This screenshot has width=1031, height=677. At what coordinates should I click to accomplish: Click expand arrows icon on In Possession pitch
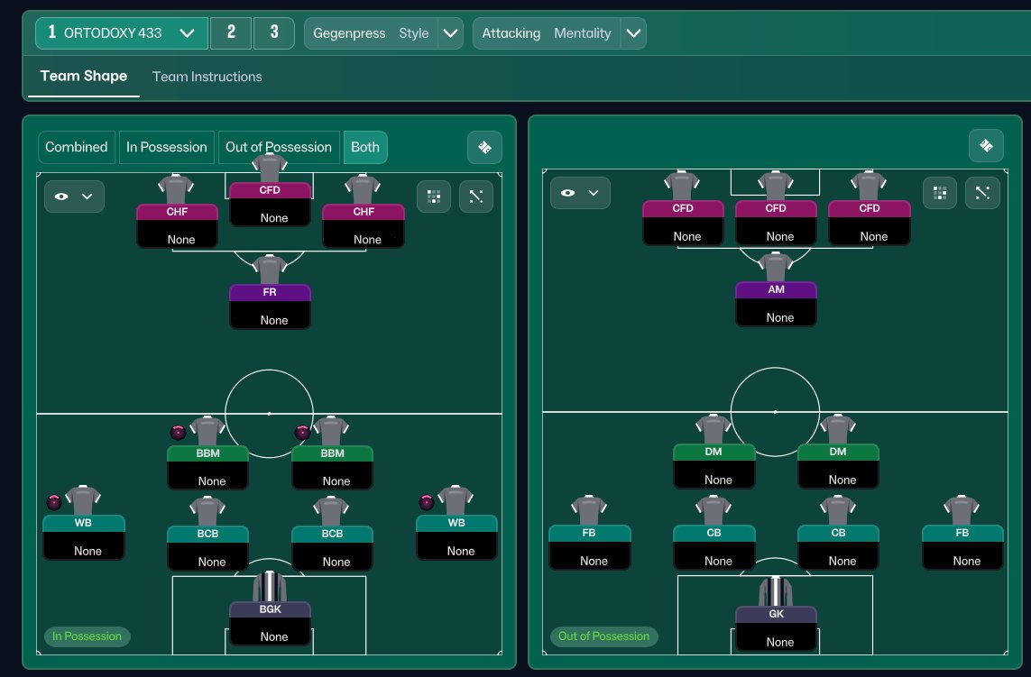pyautogui.click(x=476, y=197)
